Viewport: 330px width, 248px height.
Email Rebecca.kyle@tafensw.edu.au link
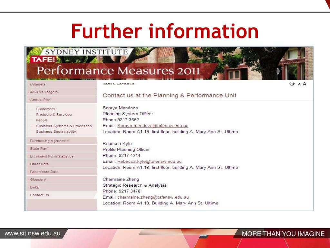(150, 161)
